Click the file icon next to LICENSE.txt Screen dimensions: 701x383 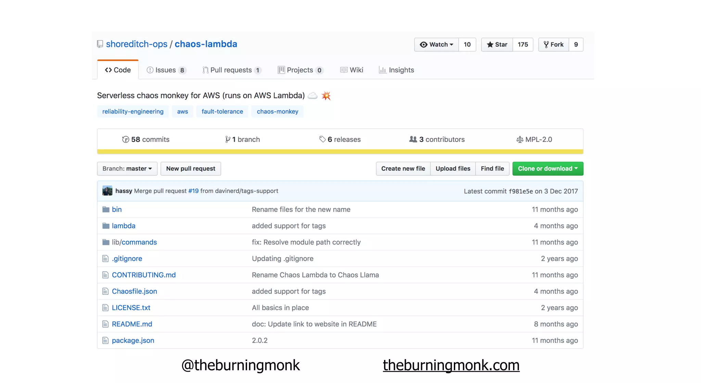point(105,308)
